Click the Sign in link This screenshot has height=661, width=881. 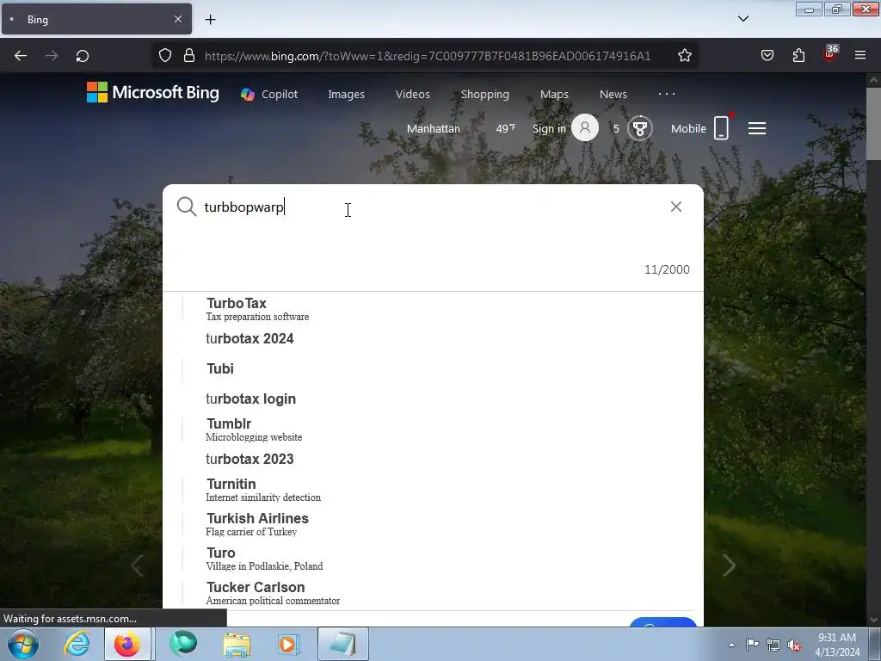549,129
